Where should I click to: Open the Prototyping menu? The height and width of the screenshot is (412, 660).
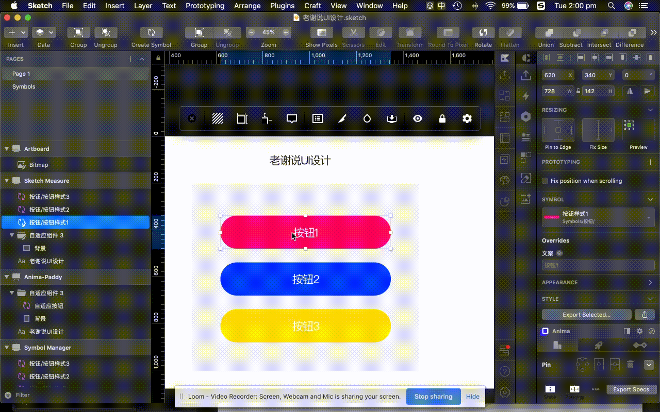(x=205, y=6)
